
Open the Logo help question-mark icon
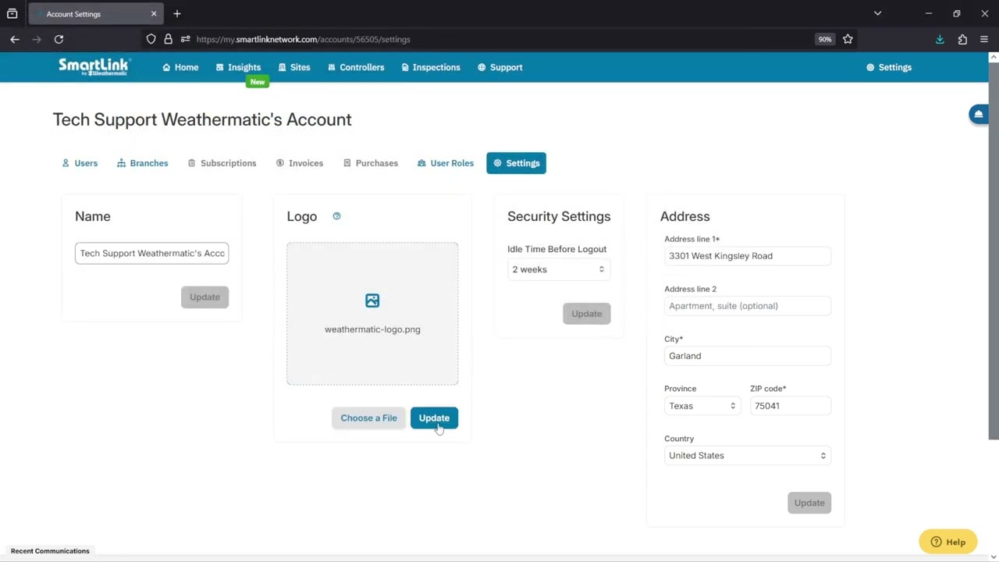[336, 216]
